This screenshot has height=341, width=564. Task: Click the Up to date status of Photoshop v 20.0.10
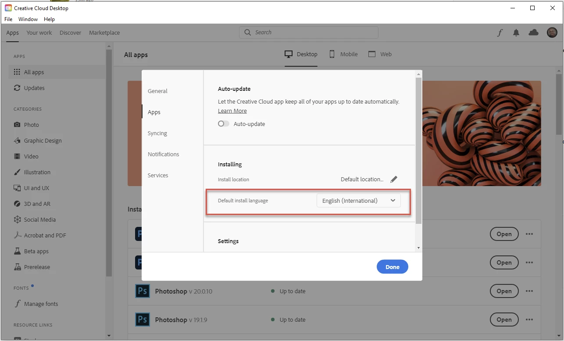(288, 291)
